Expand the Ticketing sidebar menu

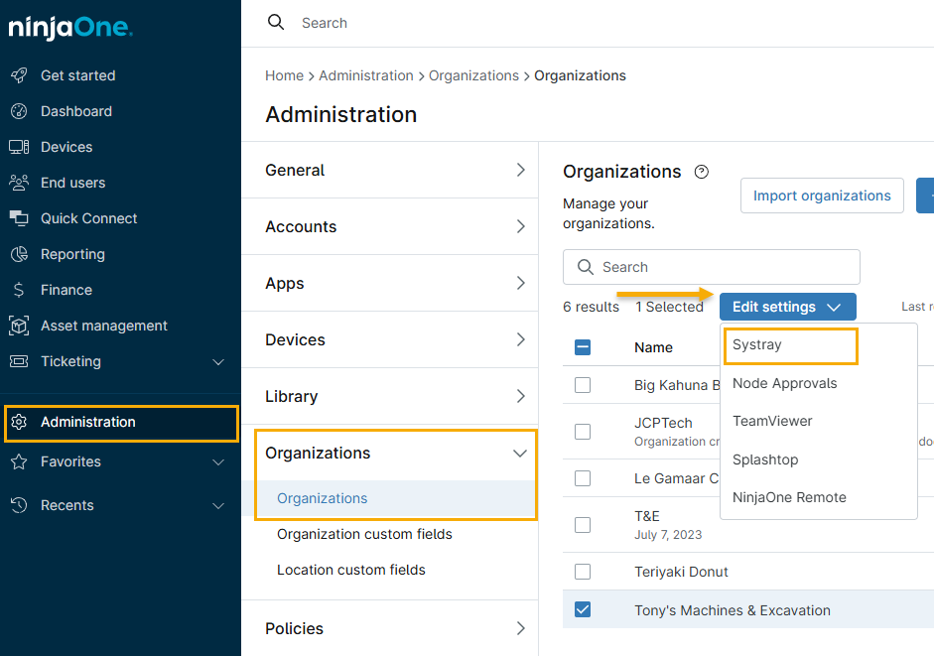coord(218,361)
